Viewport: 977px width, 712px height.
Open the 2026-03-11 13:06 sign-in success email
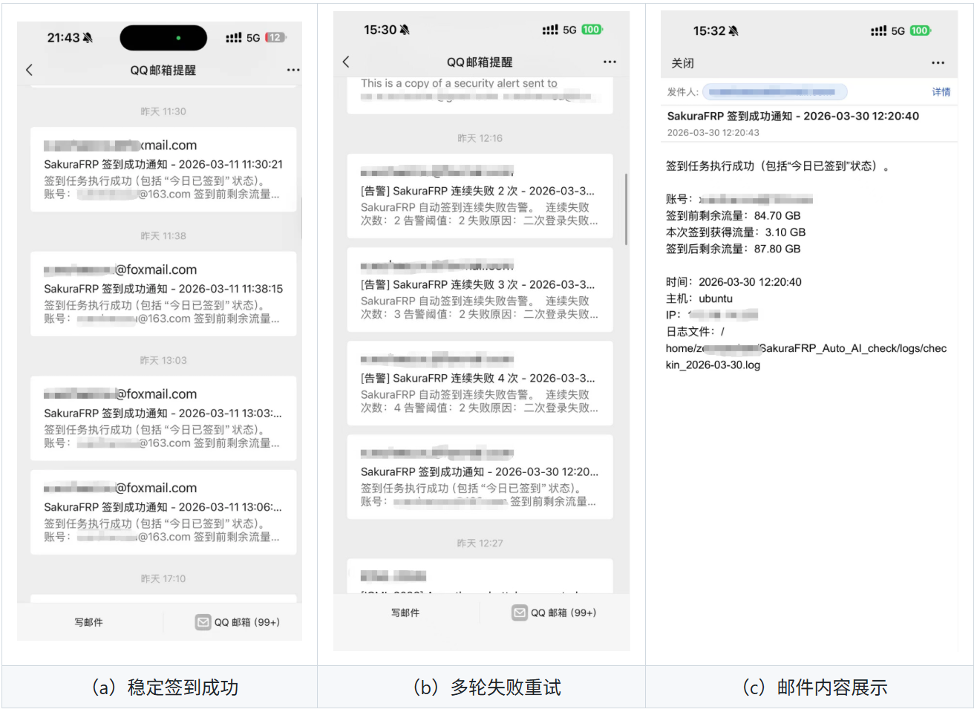click(163, 512)
